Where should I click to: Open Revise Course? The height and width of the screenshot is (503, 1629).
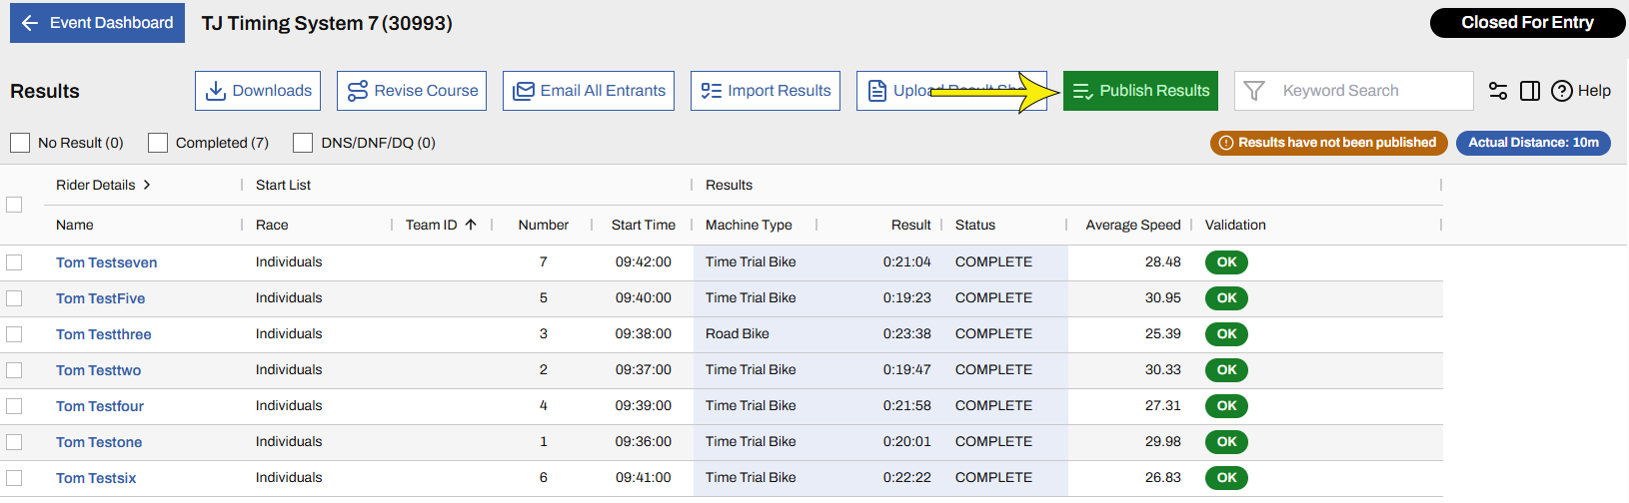point(412,91)
